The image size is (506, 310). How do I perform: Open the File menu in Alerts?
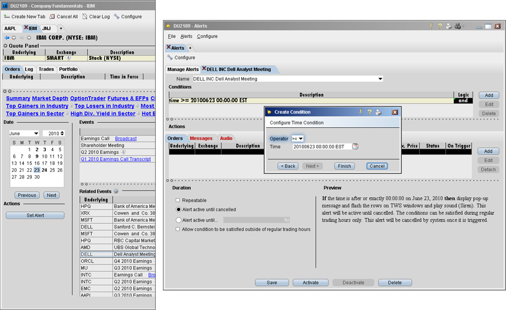[172, 36]
